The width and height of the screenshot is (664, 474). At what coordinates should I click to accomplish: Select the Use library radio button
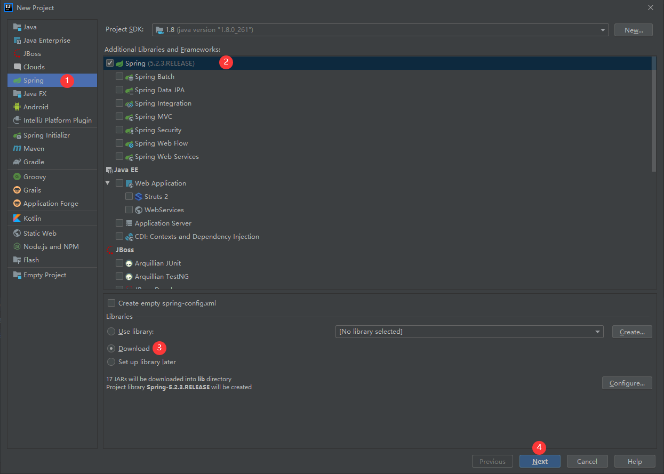111,331
